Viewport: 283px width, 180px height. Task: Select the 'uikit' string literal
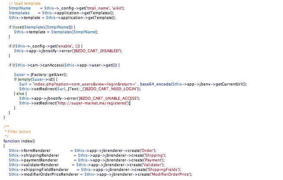(118, 8)
